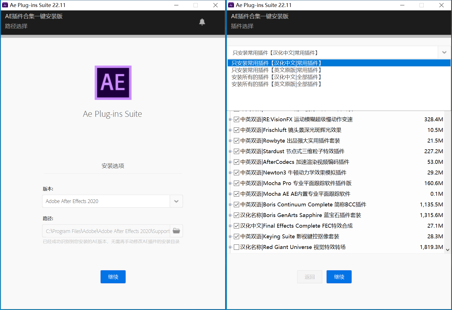Toggle Final Effects Complete checkbox
Screen dimensions: 452x310
coord(236,226)
